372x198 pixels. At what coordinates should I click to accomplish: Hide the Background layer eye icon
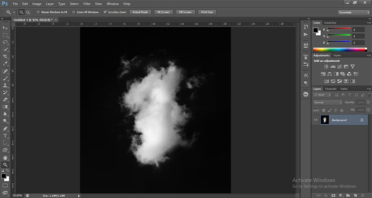(x=315, y=120)
